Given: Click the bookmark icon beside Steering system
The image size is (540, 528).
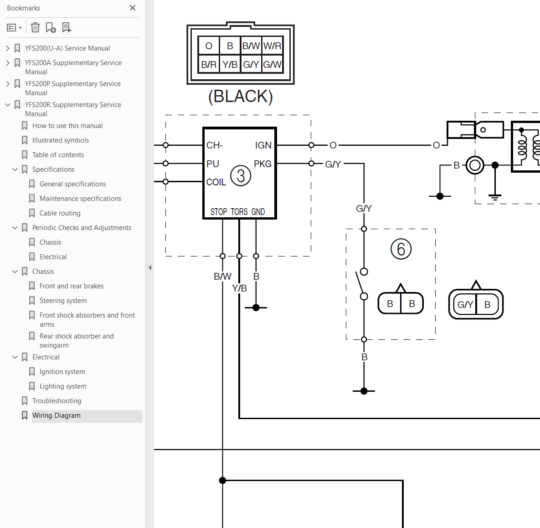Looking at the screenshot, I should (32, 301).
